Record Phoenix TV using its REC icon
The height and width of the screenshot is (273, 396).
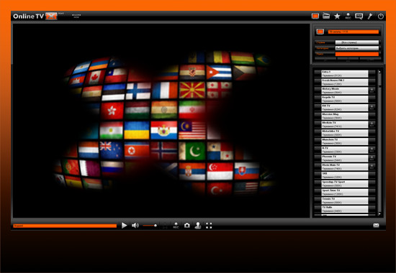pyautogui.click(x=372, y=158)
